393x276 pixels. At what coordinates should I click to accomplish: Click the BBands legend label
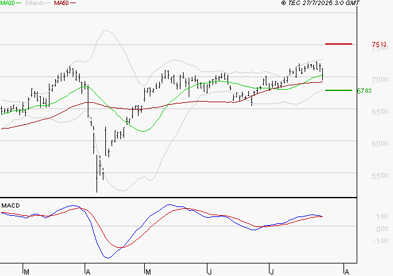(34, 4)
